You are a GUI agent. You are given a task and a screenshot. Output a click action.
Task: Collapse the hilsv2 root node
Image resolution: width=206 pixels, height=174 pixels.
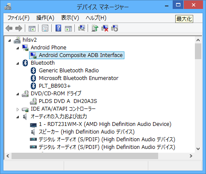coord(9,40)
